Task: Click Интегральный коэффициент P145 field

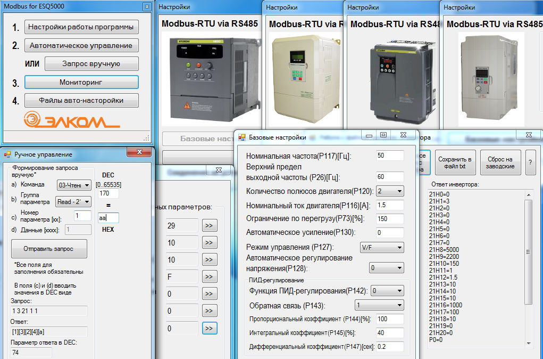Action: click(390, 333)
